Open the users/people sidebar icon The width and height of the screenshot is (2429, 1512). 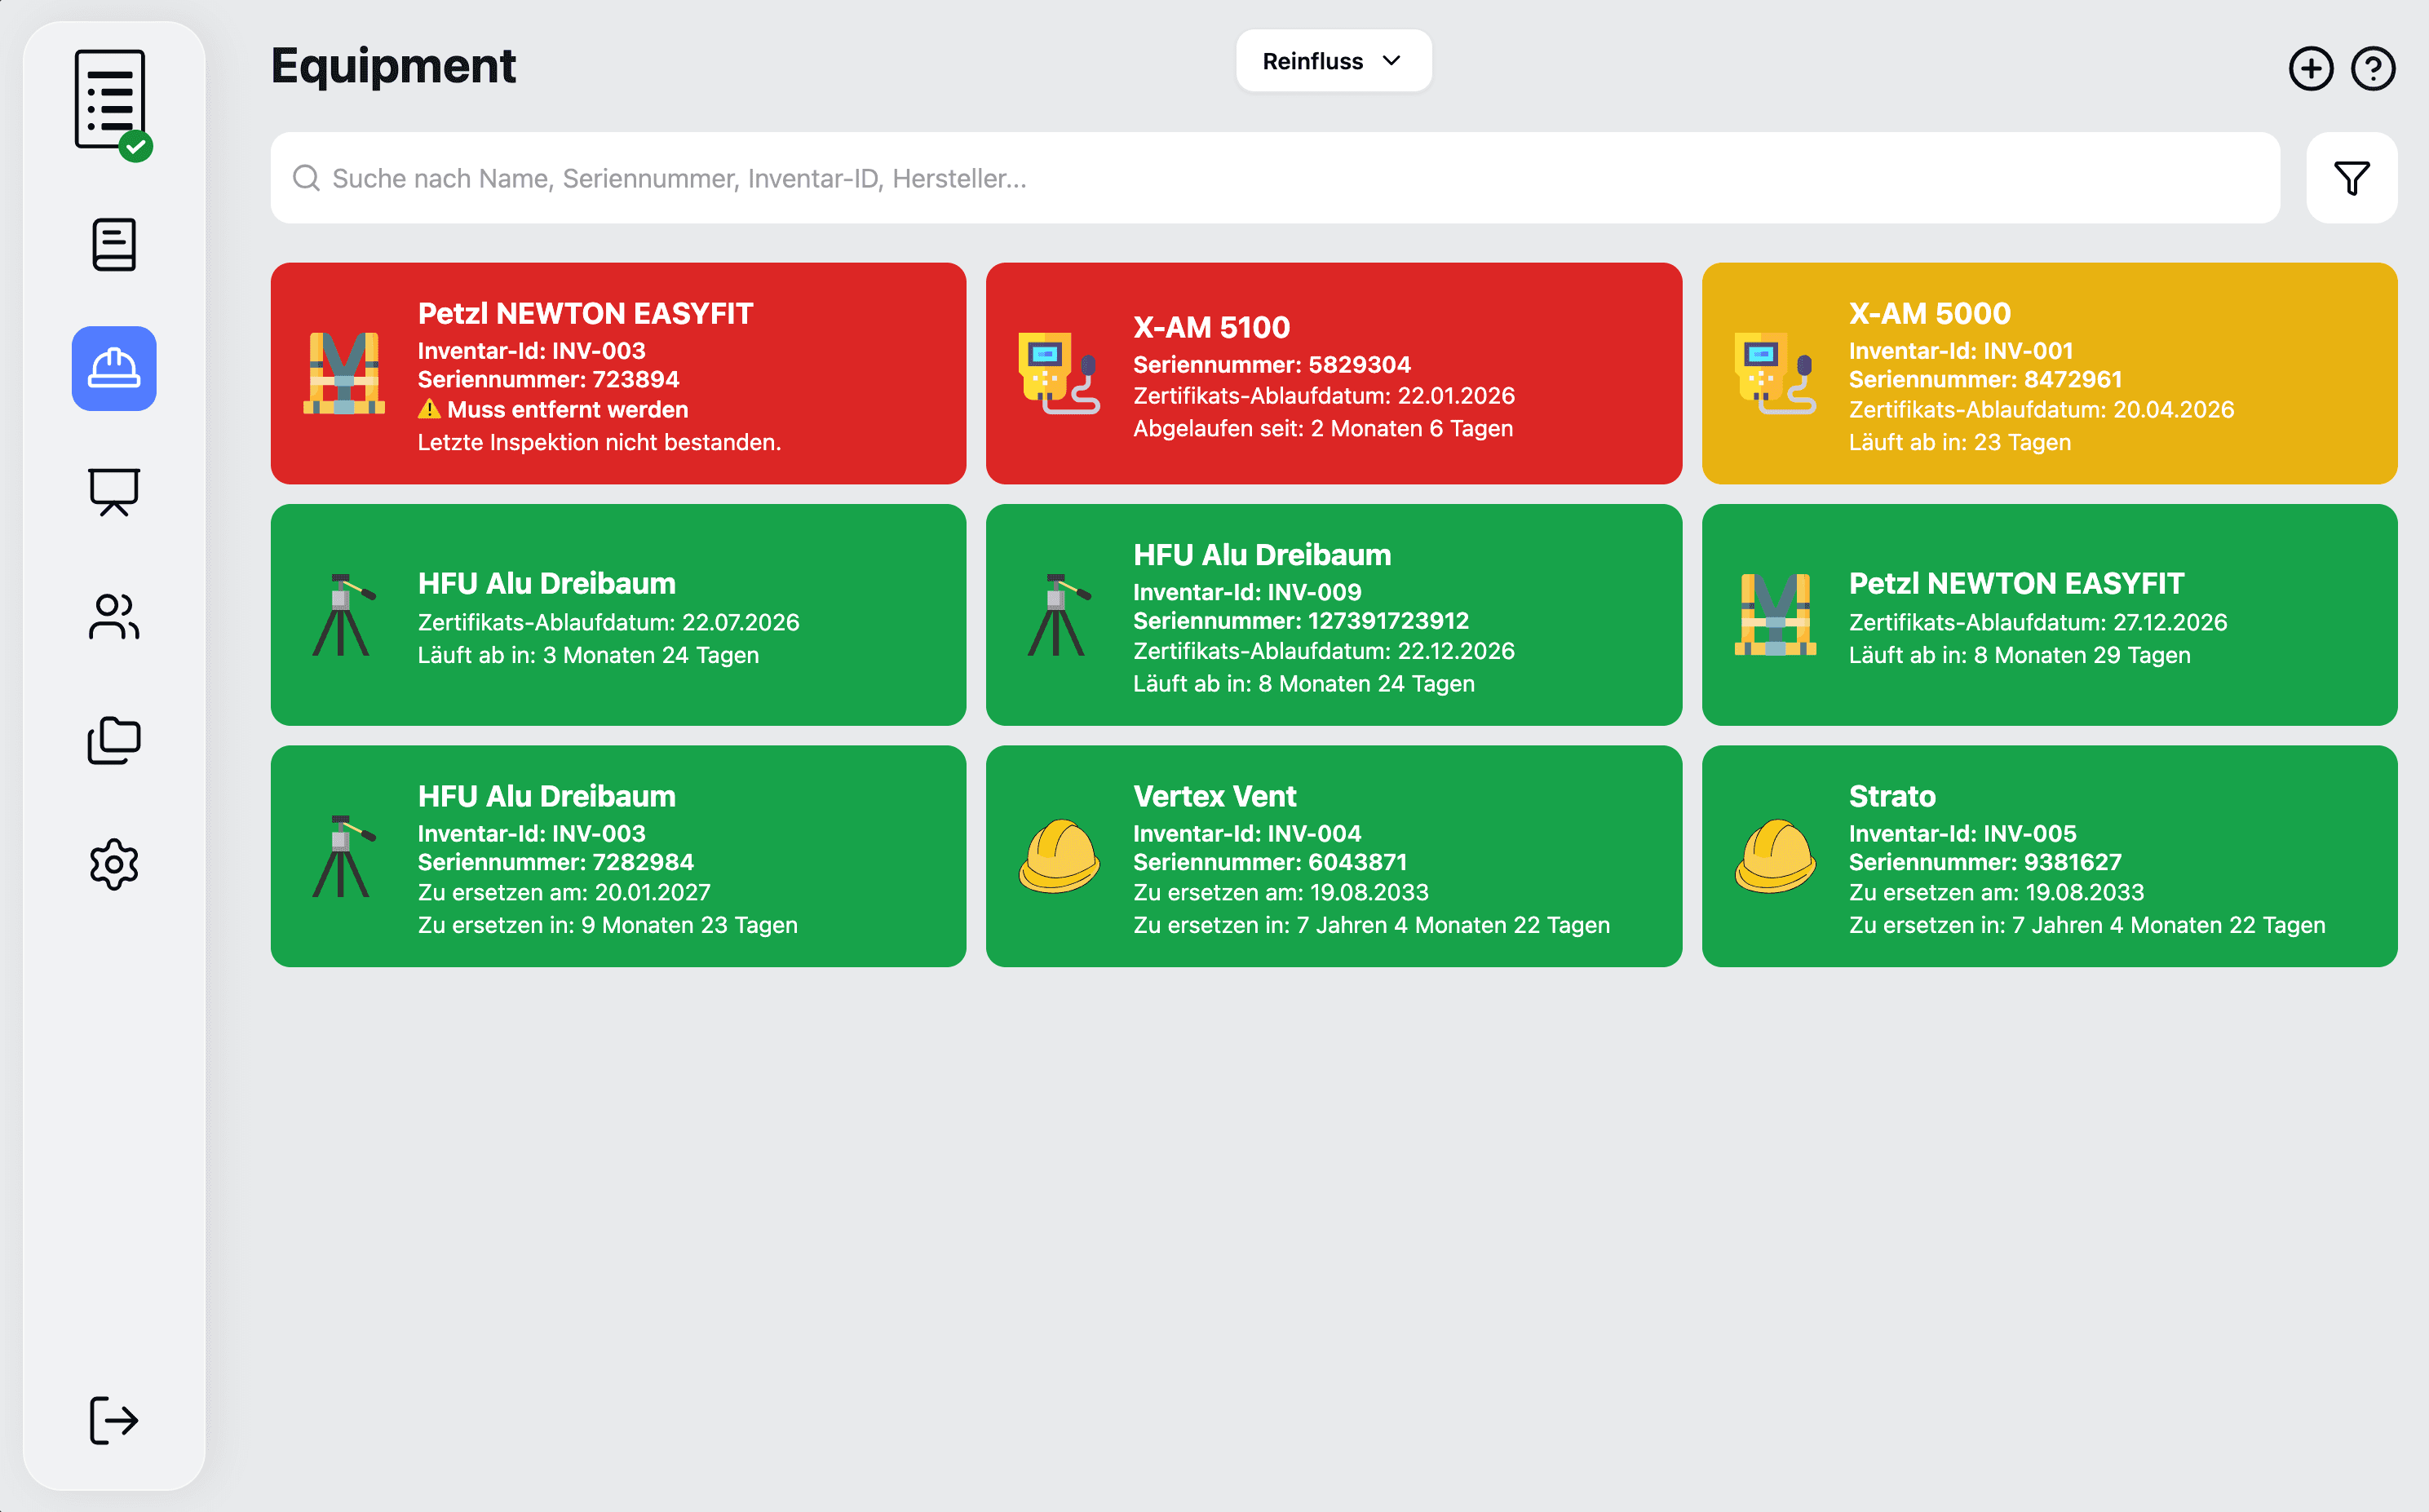tap(114, 616)
